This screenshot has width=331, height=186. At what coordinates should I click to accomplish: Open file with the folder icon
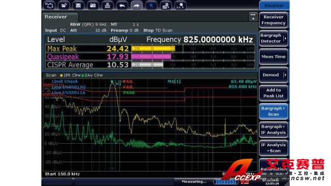(64, 6)
